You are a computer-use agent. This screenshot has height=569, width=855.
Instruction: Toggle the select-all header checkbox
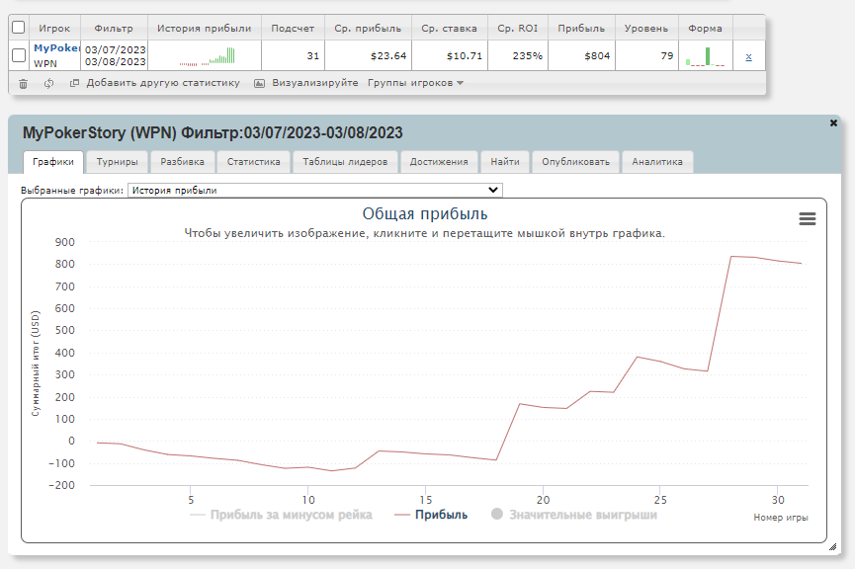click(18, 28)
